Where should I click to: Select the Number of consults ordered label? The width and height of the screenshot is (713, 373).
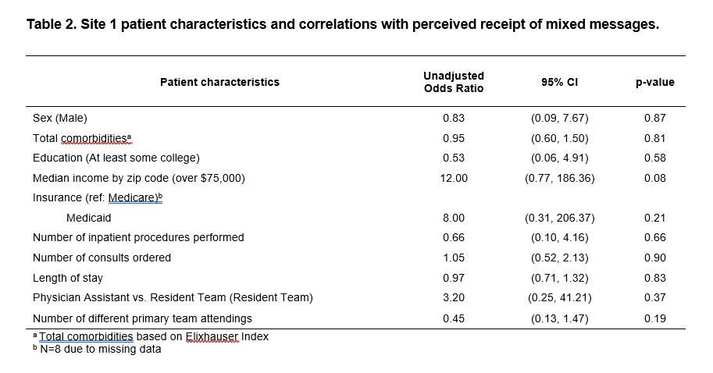point(102,258)
